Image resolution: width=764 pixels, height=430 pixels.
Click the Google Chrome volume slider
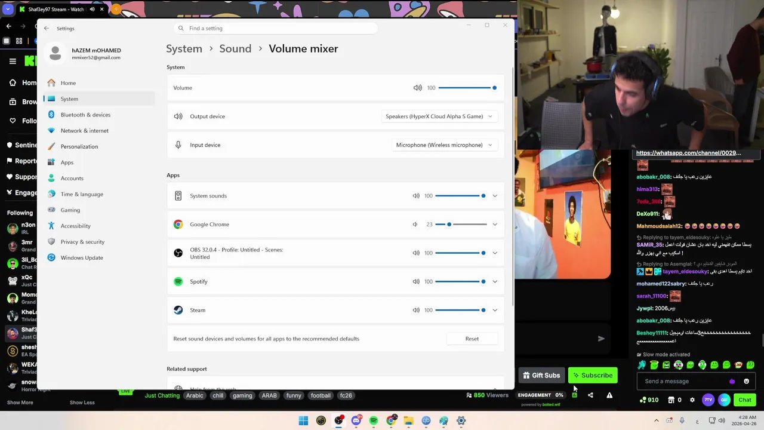(x=461, y=225)
